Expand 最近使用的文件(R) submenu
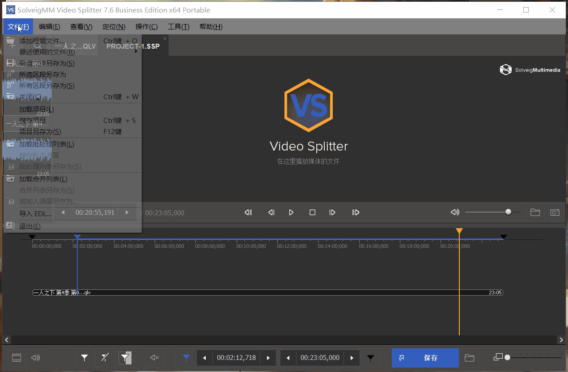568x372 pixels. click(72, 52)
